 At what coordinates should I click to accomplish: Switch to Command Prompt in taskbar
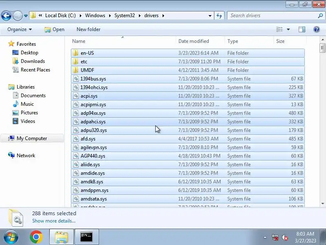point(86,237)
